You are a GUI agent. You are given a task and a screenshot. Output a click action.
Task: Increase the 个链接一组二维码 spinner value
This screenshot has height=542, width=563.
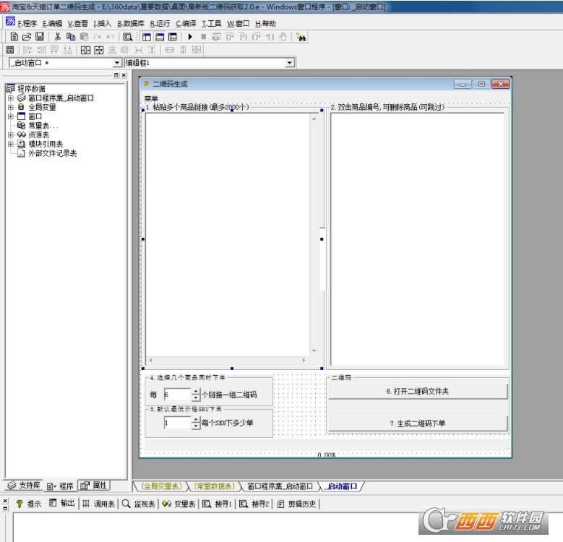click(195, 392)
